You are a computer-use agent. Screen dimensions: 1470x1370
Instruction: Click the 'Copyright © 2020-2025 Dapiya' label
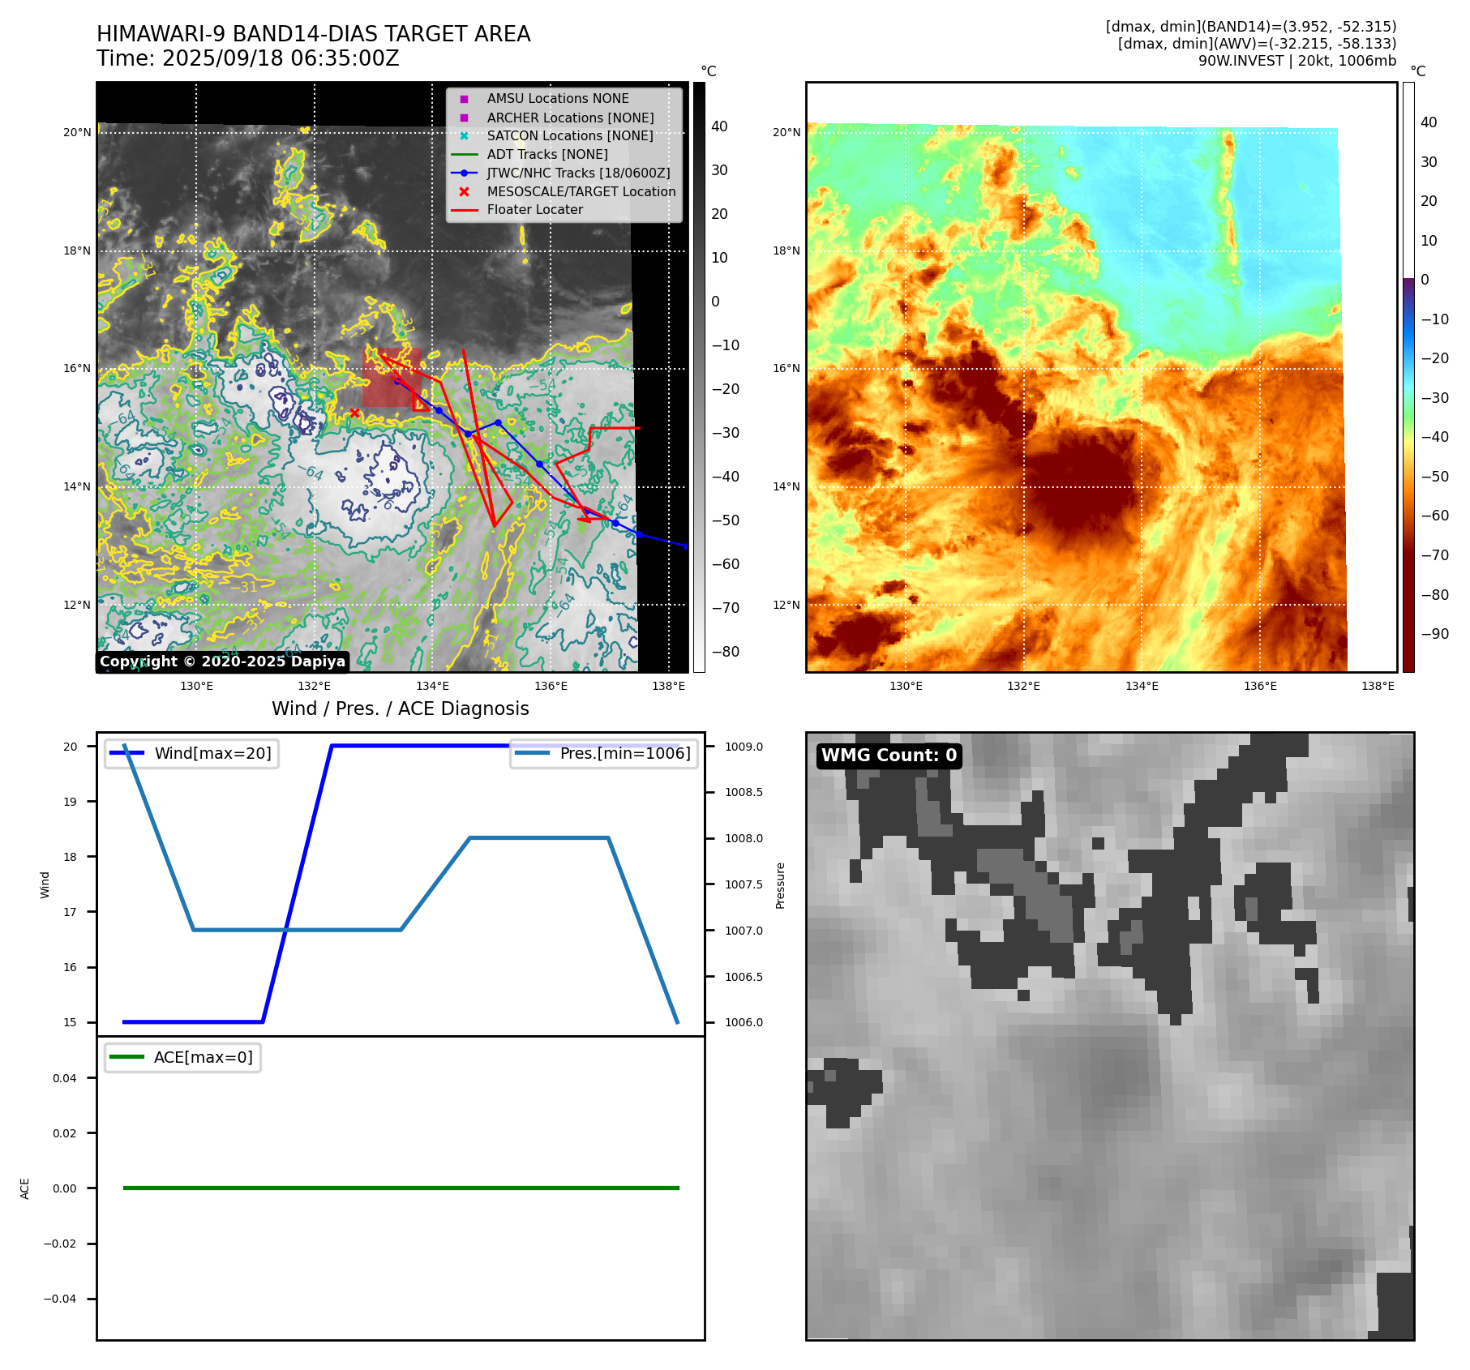(223, 661)
